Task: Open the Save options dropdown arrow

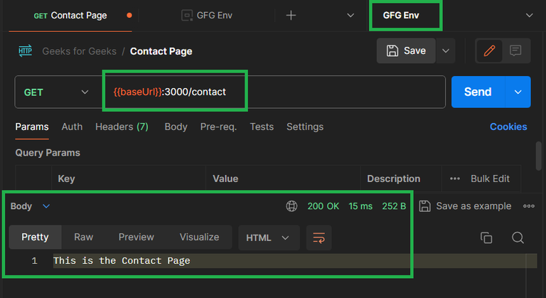Action: click(445, 50)
